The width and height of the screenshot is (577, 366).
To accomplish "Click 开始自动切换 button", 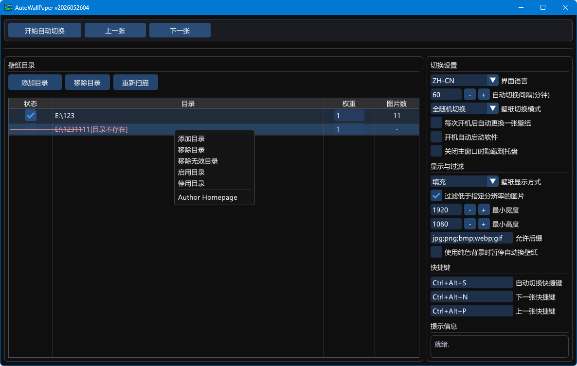I will click(45, 31).
